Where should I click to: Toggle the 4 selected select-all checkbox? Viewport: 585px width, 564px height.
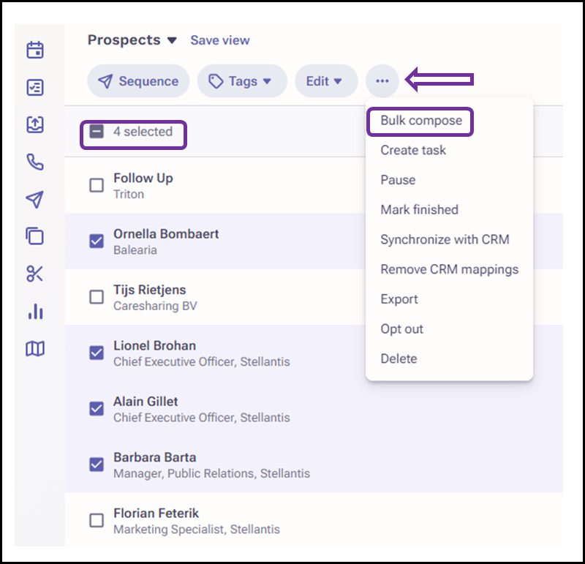point(97,132)
